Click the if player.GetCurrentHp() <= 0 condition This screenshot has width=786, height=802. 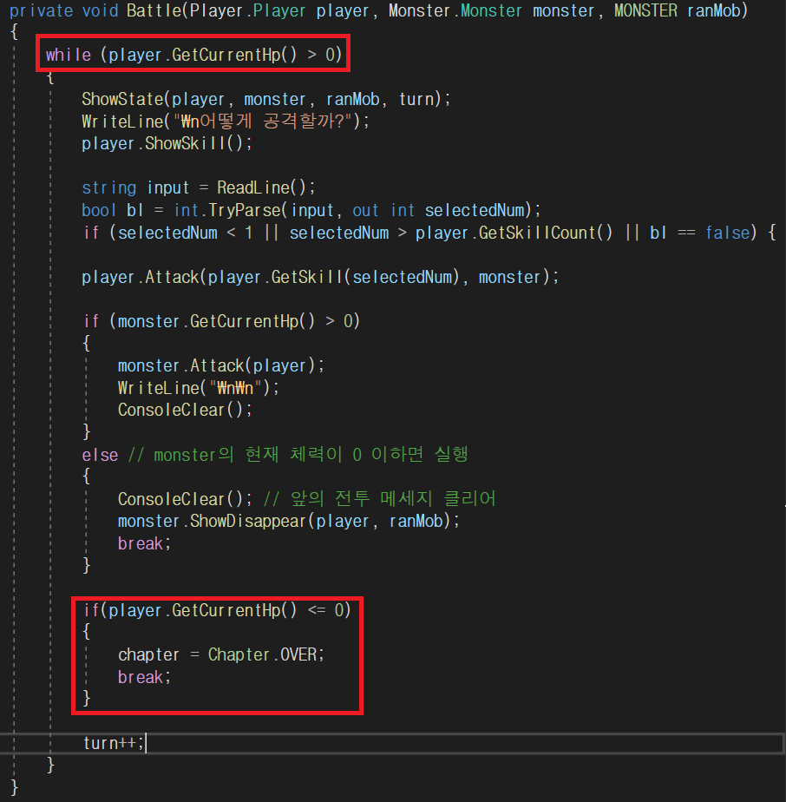click(217, 610)
